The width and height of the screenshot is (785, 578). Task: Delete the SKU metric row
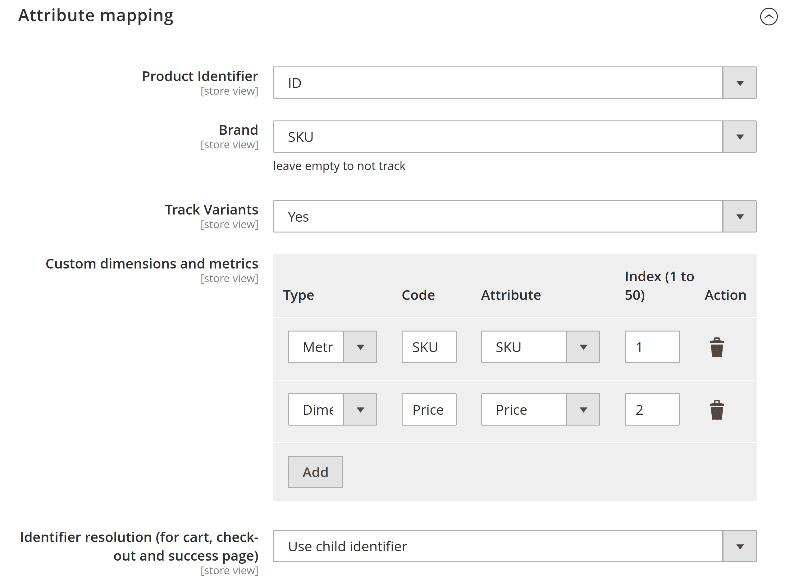716,347
